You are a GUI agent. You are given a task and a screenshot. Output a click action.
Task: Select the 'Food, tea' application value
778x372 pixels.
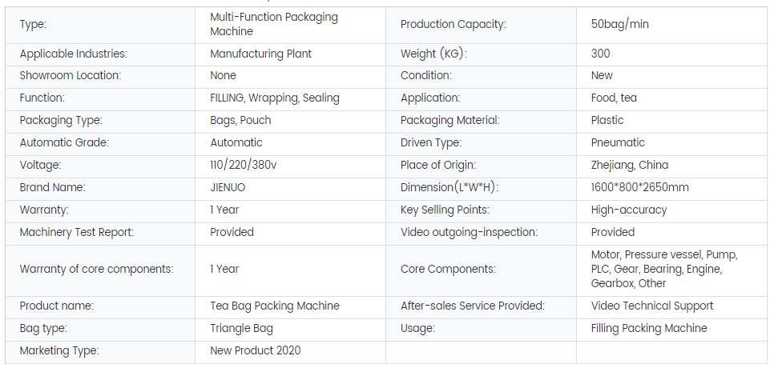click(x=614, y=98)
